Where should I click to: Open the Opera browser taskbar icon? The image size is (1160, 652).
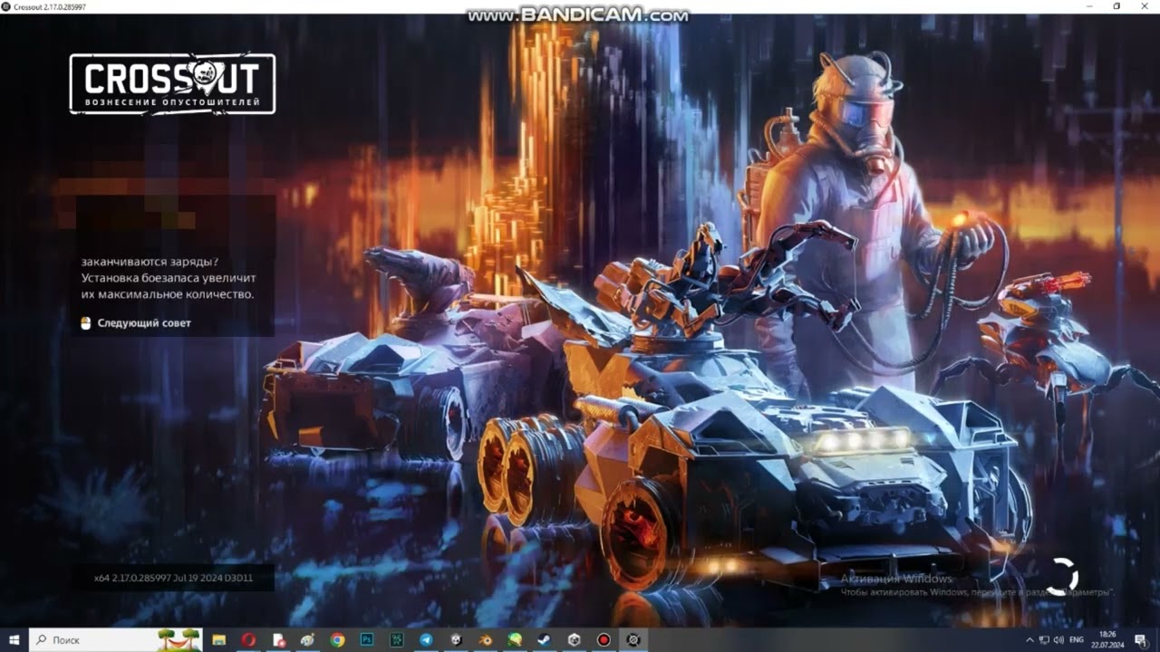(x=248, y=639)
